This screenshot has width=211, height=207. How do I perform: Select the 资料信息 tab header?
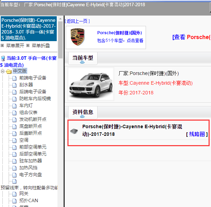coord(83,113)
